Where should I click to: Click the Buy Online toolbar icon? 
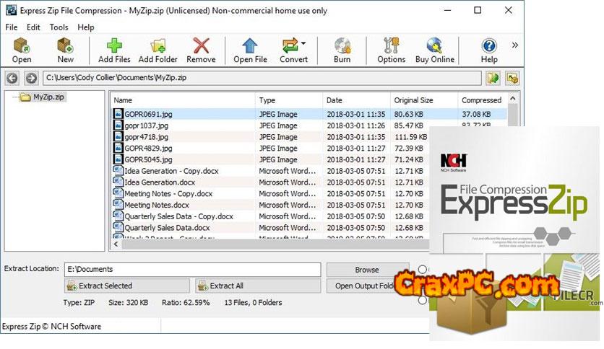(x=434, y=45)
